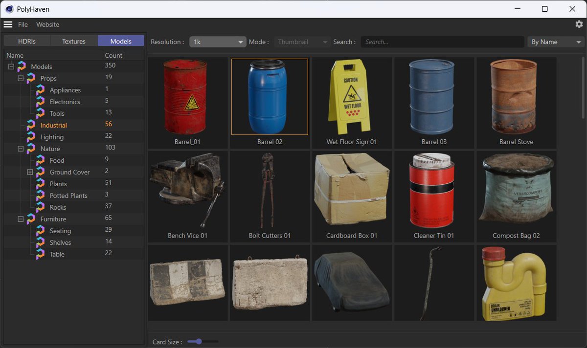Click the count value 103 for Nature

110,148
